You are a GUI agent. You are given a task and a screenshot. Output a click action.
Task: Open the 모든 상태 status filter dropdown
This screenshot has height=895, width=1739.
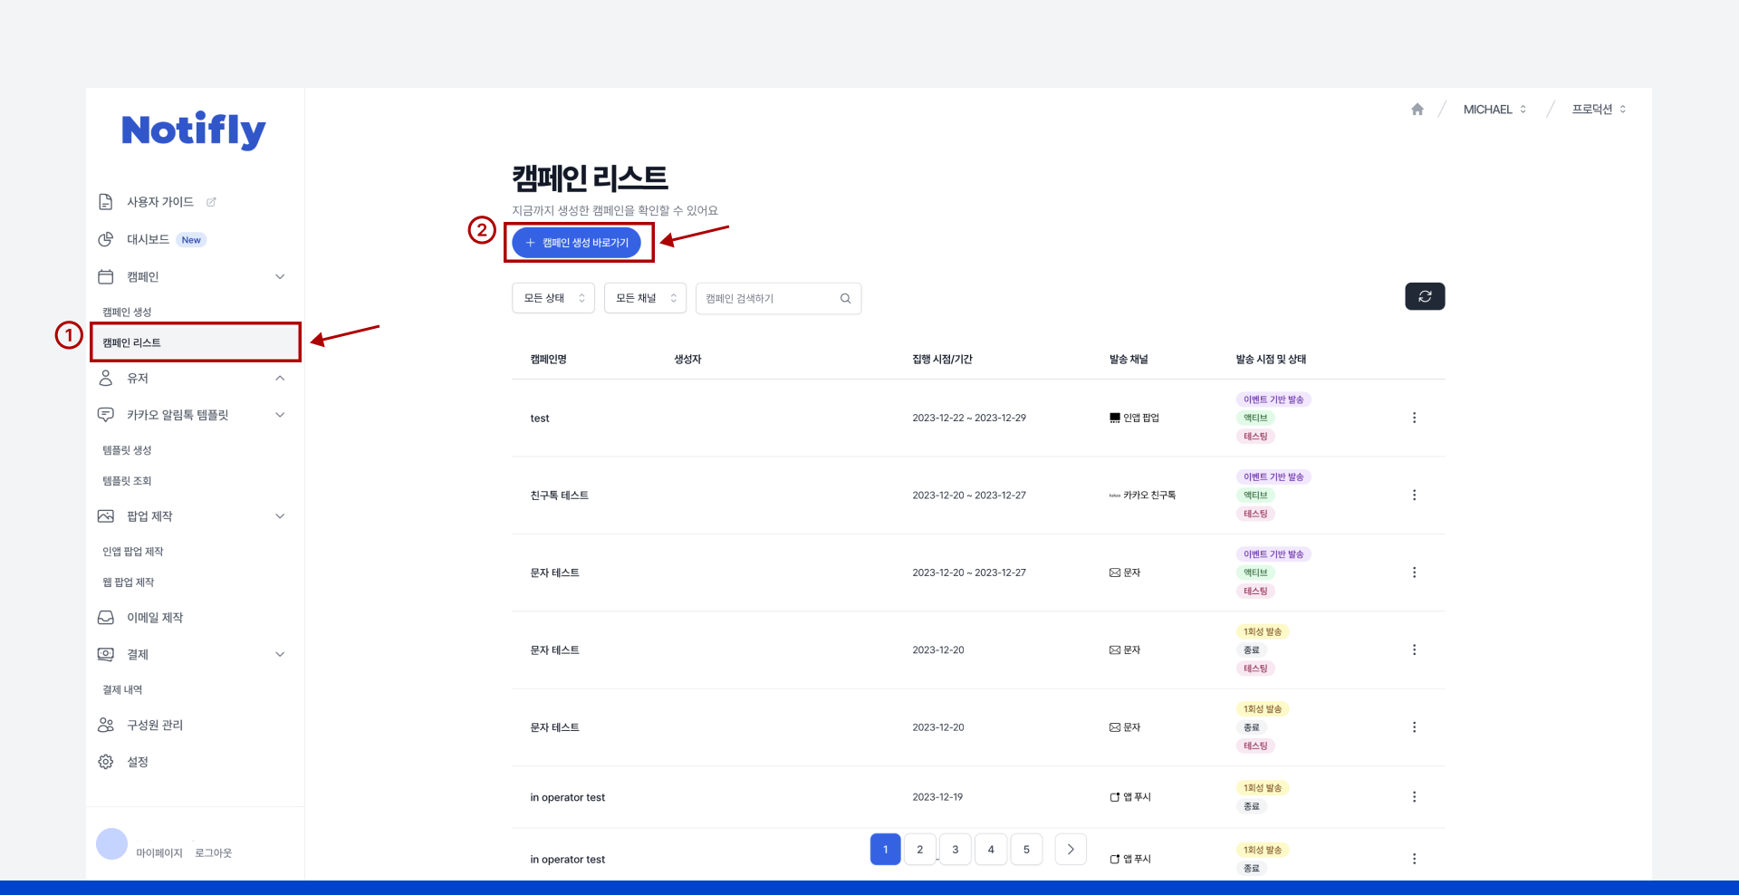click(552, 298)
